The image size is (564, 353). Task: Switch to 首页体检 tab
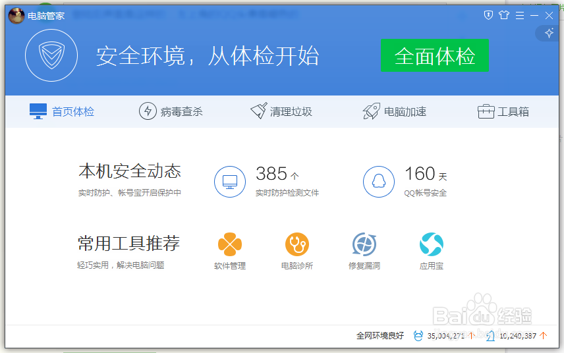pos(62,111)
